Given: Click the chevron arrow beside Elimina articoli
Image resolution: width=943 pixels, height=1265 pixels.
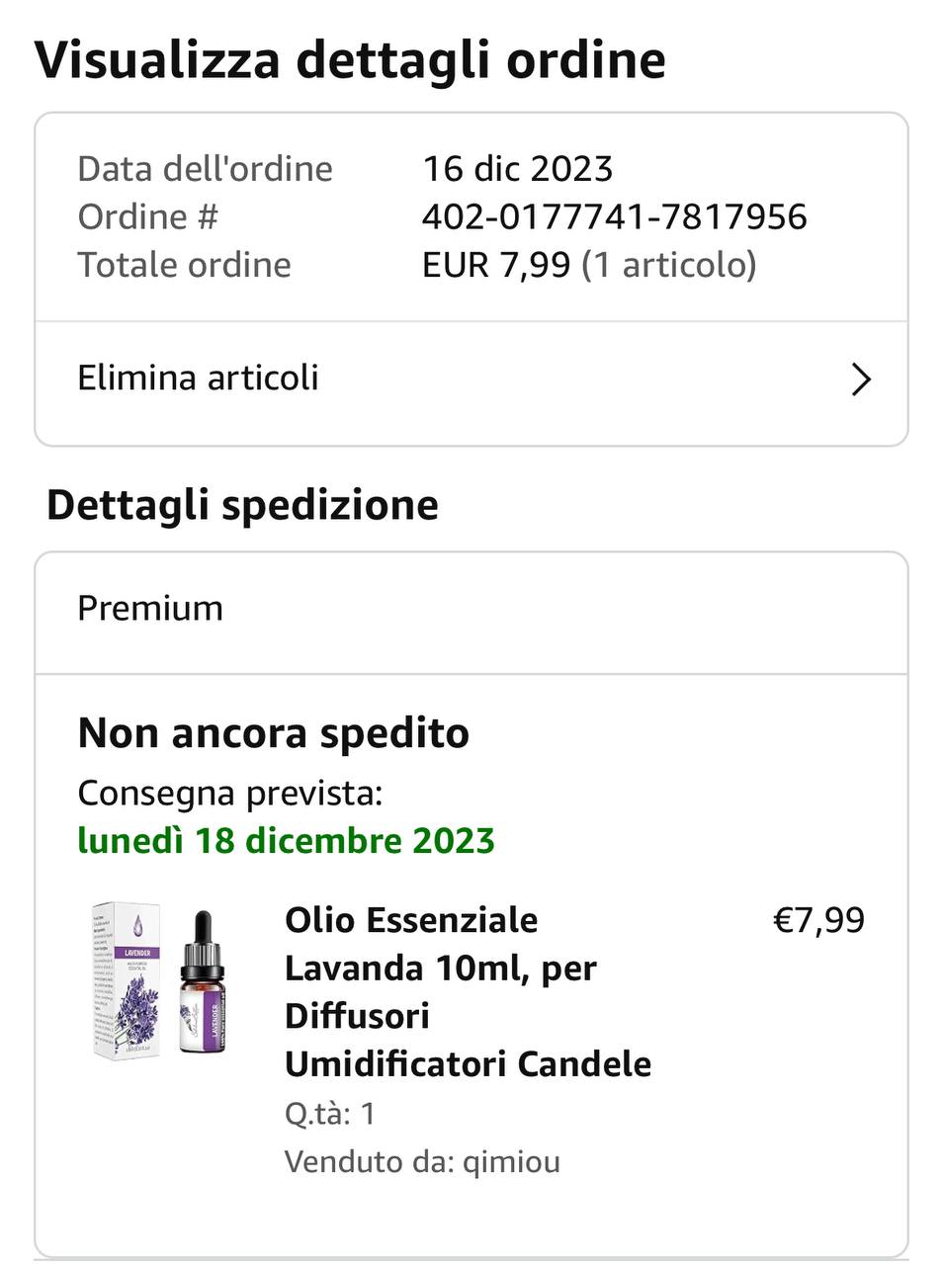Looking at the screenshot, I should point(861,379).
